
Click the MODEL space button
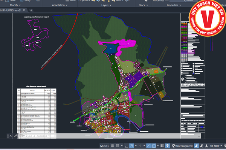point(105,145)
